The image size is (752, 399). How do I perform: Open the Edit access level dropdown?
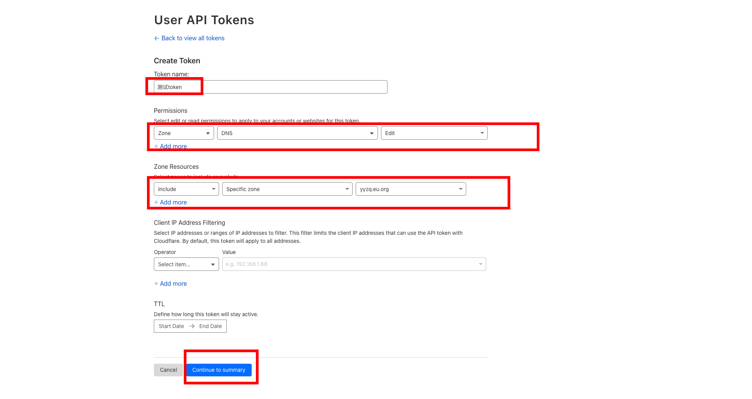coord(434,133)
